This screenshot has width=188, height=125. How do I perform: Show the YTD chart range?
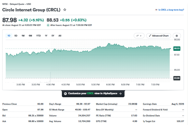pos(39,36)
